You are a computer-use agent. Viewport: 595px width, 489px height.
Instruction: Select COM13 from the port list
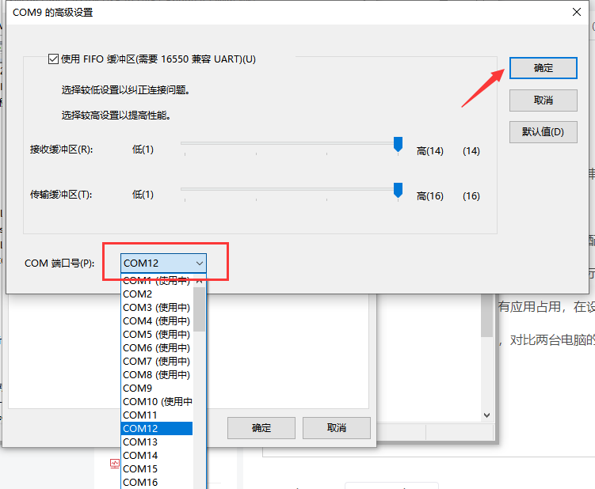157,442
